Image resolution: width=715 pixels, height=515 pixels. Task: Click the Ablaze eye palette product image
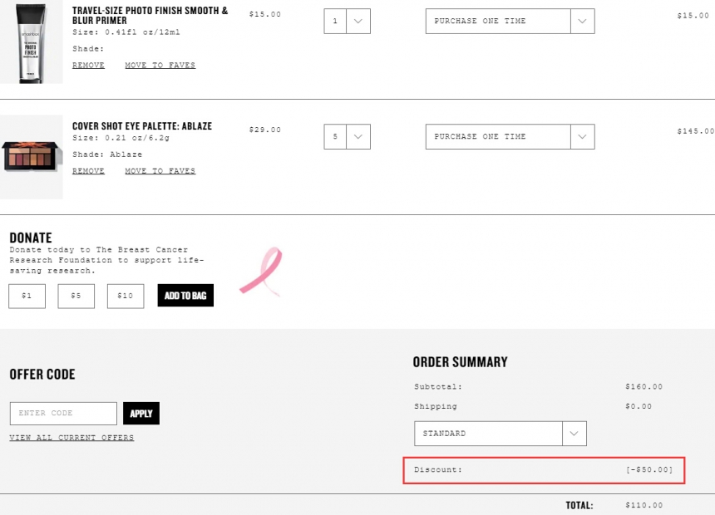tap(31, 157)
